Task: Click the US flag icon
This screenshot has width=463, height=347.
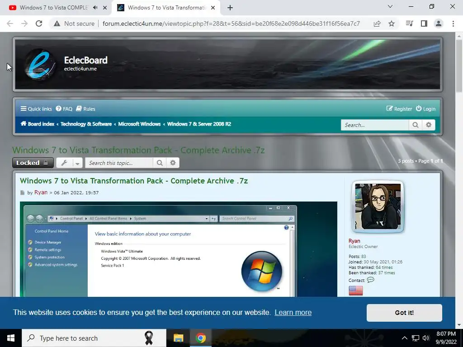Action: pyautogui.click(x=355, y=291)
